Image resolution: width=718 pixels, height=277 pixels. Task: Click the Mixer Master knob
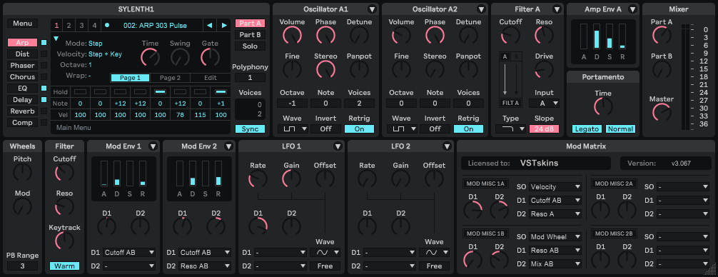(661, 112)
